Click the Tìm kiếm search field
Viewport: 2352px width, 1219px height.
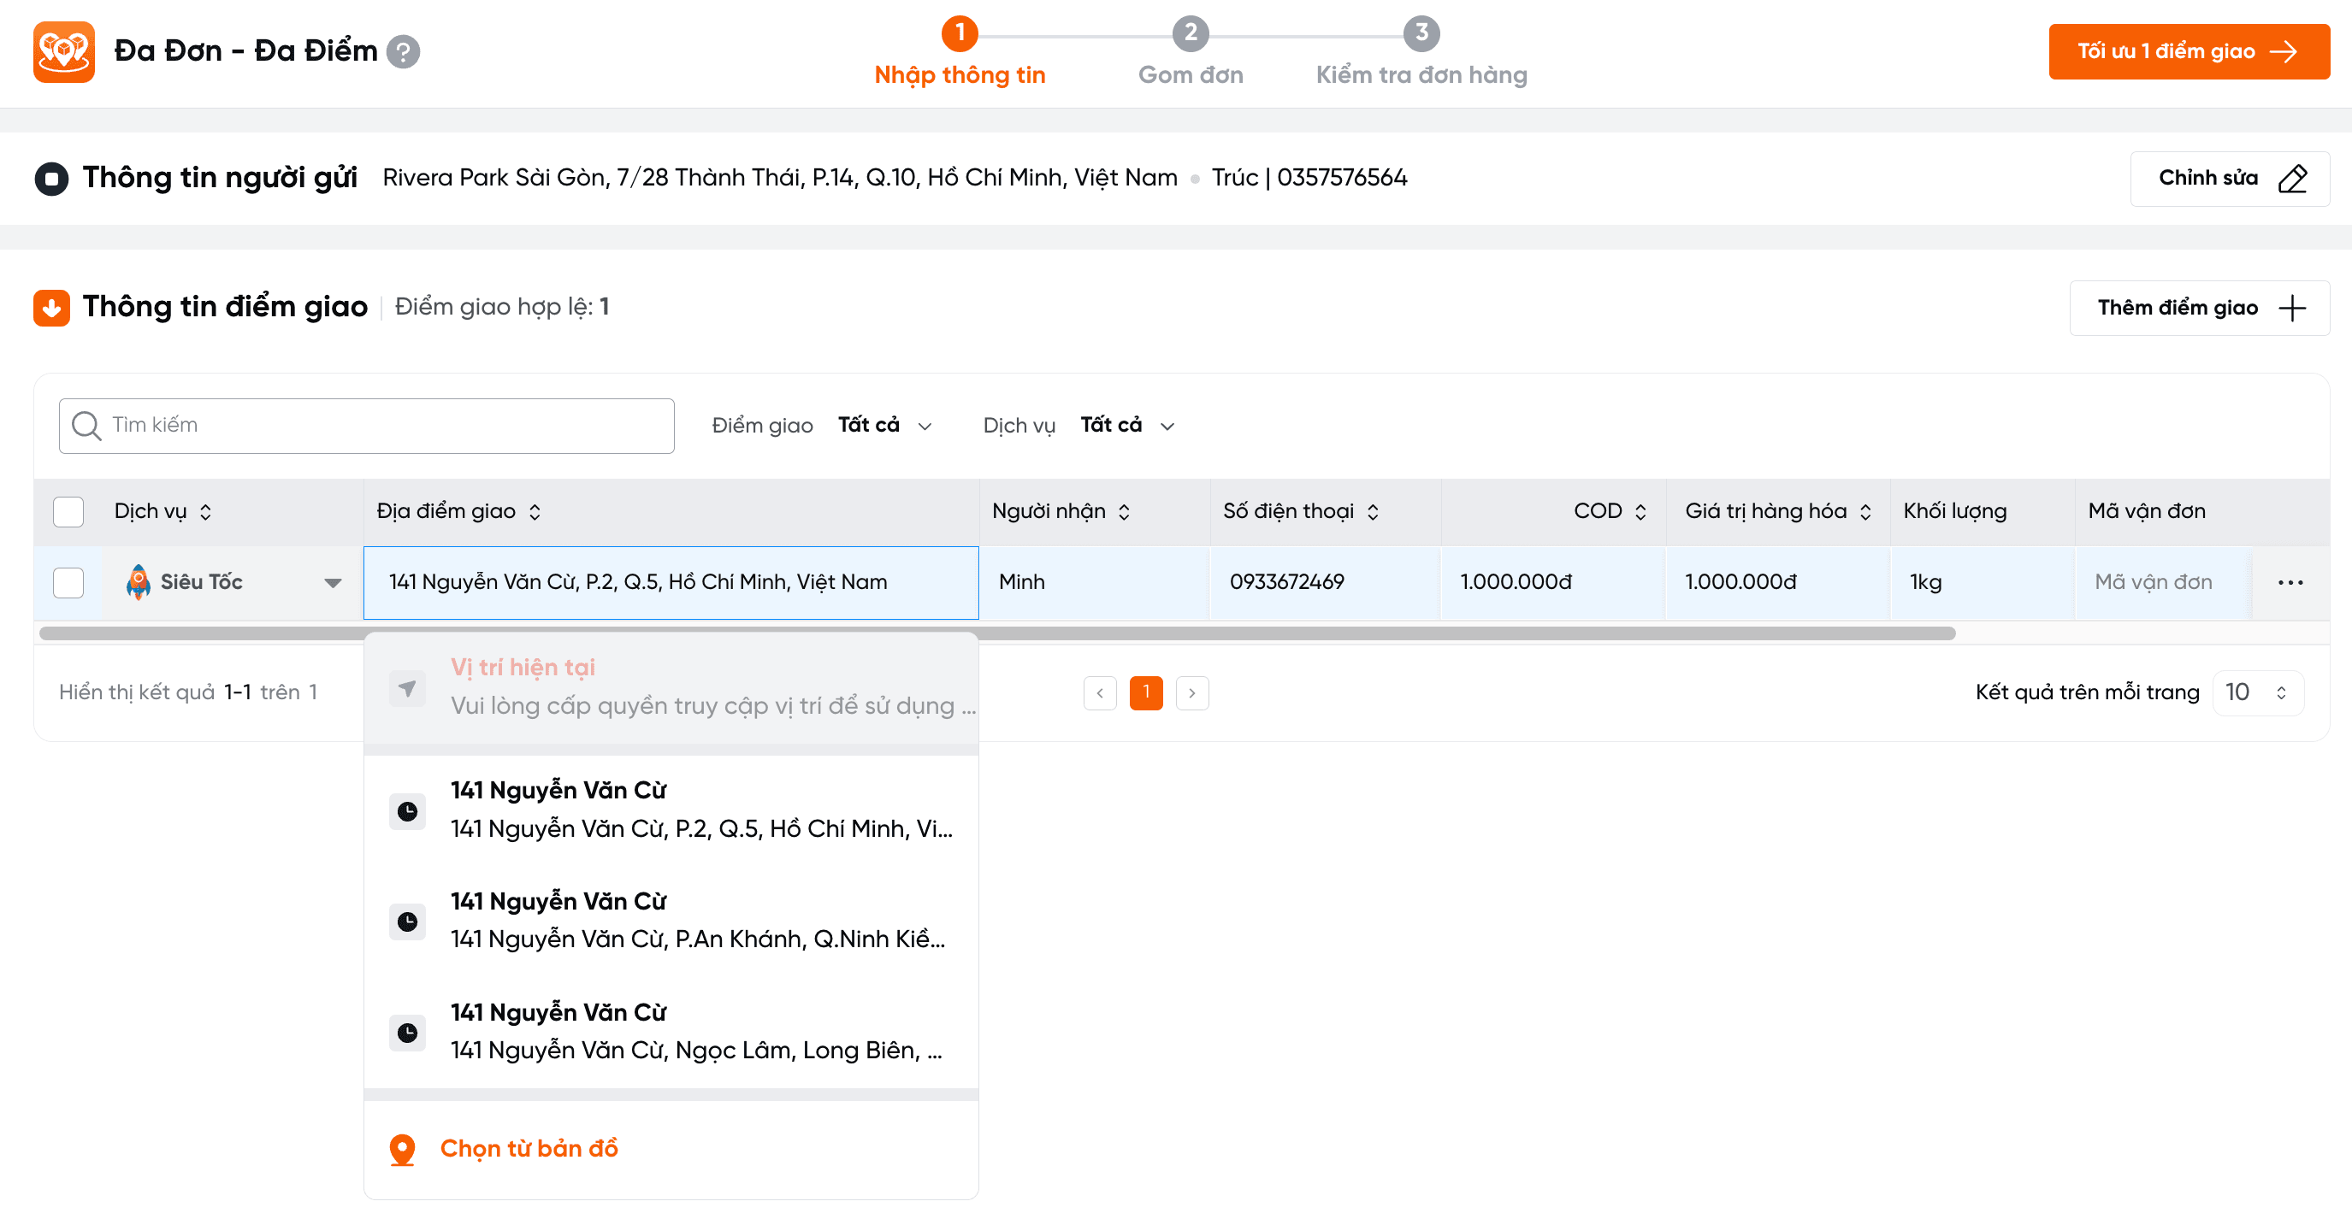(366, 425)
